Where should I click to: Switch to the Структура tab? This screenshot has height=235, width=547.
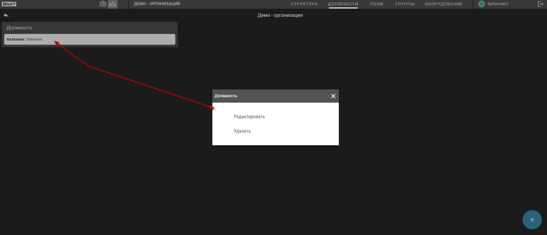[304, 4]
